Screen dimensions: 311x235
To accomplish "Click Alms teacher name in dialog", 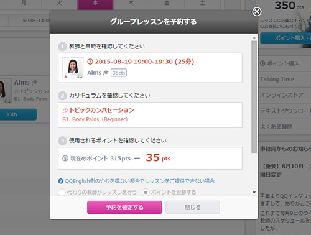I will click(x=95, y=73).
